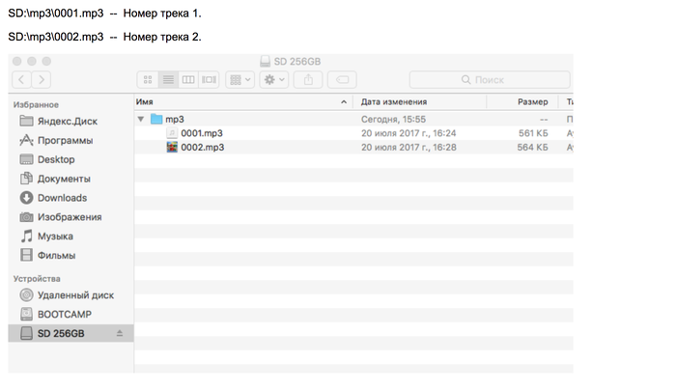
Task: Collapse the mp3 folder disclosure triangle
Action: click(x=142, y=119)
